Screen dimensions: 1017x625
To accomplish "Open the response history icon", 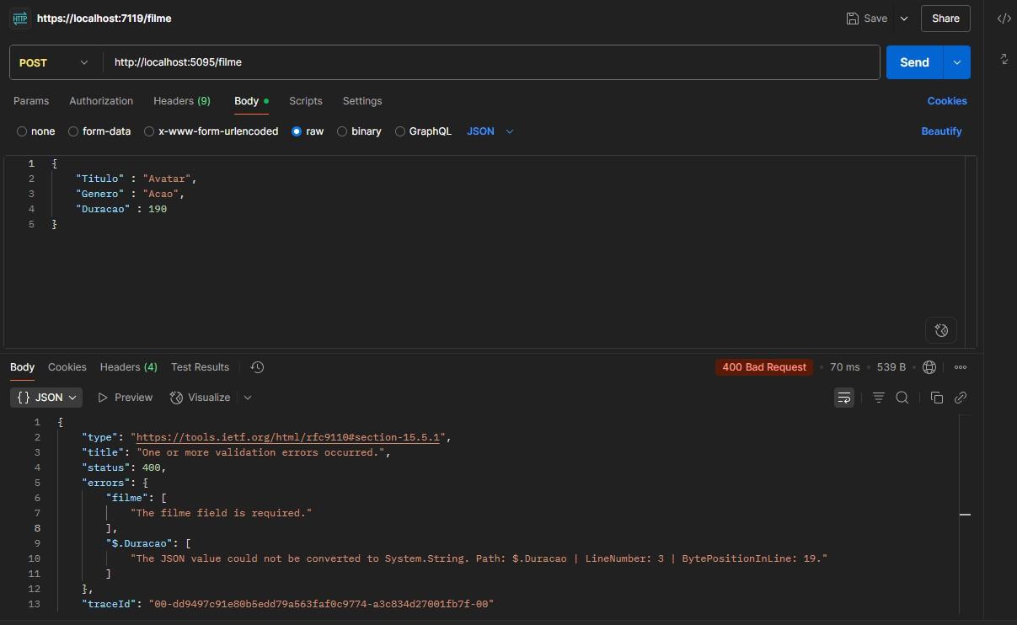I will (x=258, y=367).
